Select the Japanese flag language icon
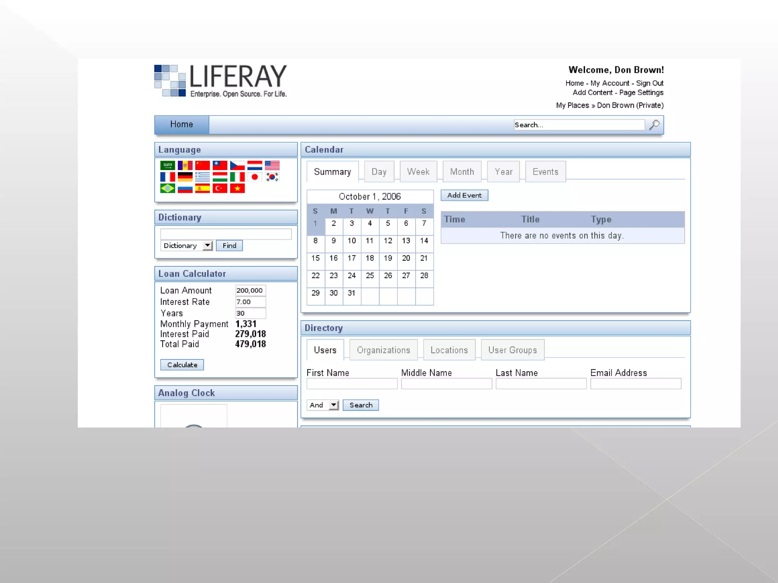Viewport: 778px width, 583px height. (x=255, y=177)
